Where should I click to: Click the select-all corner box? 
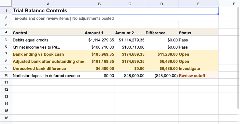(6, 4)
